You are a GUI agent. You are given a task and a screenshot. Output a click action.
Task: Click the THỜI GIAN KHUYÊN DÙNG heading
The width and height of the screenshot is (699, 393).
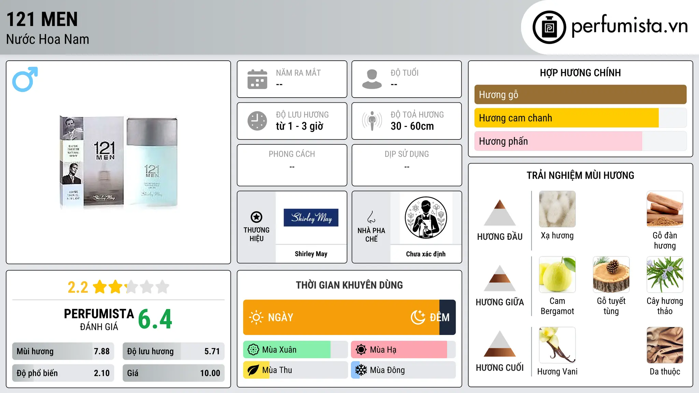349,285
